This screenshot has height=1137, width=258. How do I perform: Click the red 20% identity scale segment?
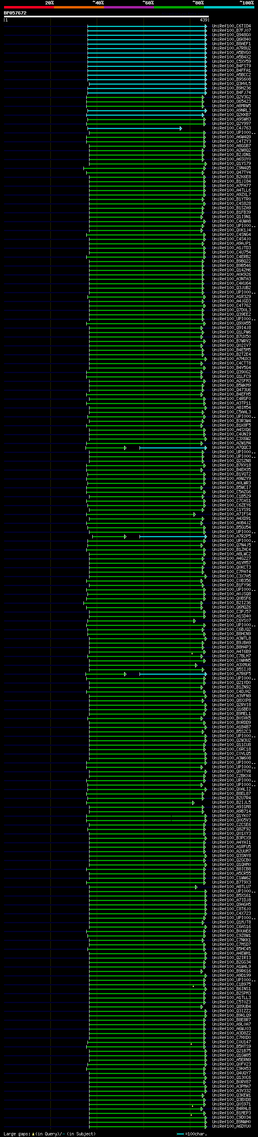pyautogui.click(x=29, y=7)
